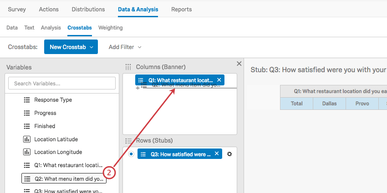This screenshot has width=387, height=193.
Task: Open the Text sub-tab
Action: (x=29, y=28)
